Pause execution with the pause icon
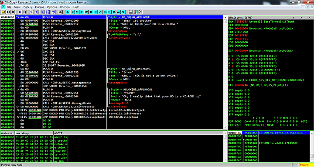 tap(25, 12)
